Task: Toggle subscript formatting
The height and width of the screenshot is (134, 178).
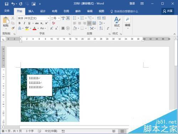Action: click(42, 23)
